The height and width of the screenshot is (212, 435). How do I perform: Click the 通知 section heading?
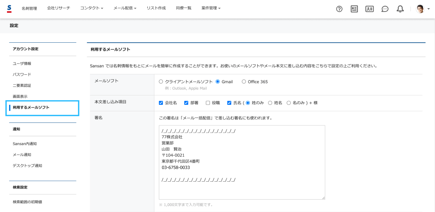(x=16, y=129)
